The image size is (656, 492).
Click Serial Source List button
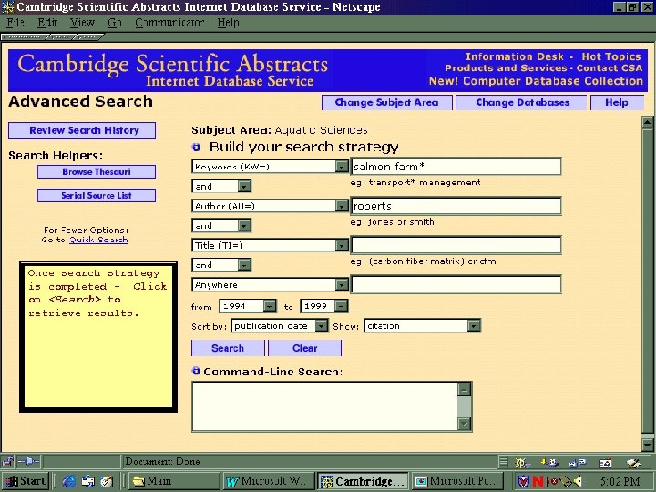(97, 195)
